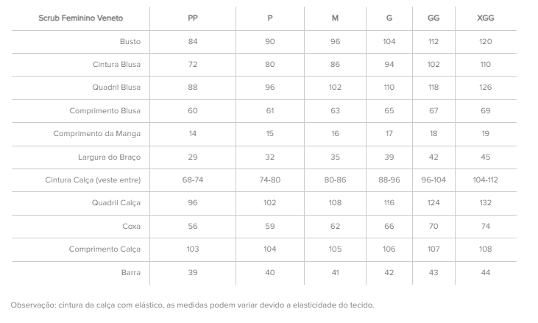Click Quadril Calça value 132

tap(486, 203)
